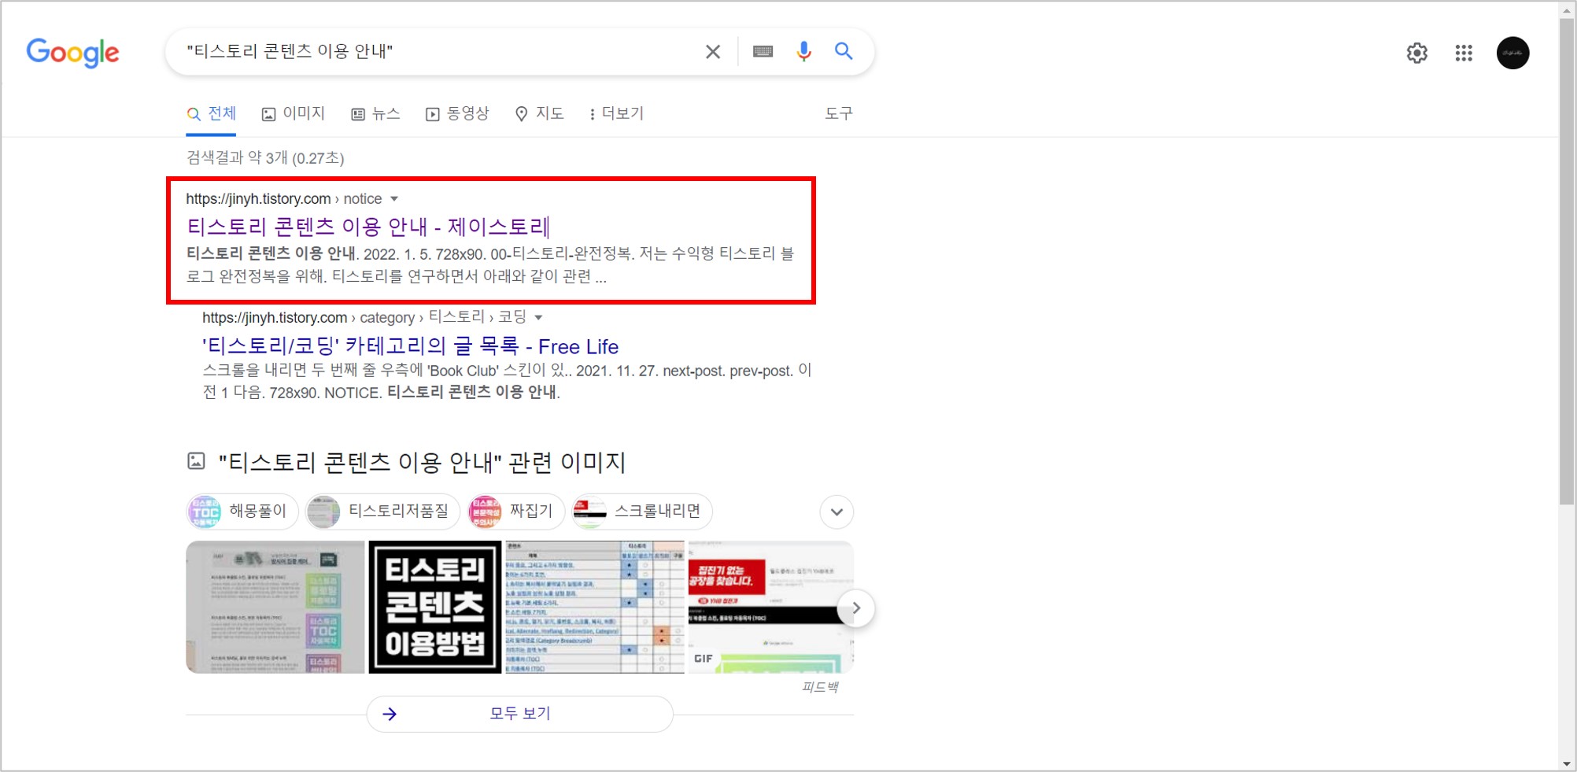Click 모두 보기 button
The width and height of the screenshot is (1577, 772).
coord(520,714)
